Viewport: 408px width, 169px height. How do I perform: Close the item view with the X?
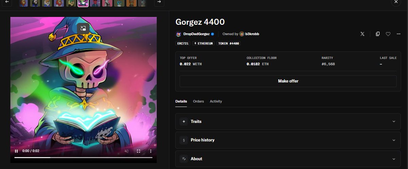396,2
